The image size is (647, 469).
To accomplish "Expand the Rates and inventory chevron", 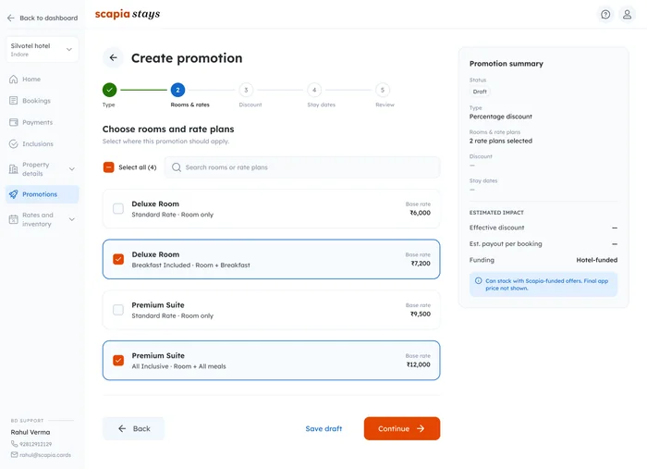I will click(72, 219).
